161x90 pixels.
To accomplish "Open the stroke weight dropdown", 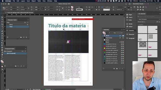I will click(84, 7).
